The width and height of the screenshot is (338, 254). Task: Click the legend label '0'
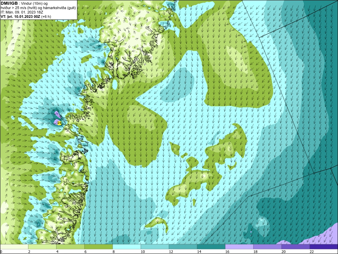click(1, 252)
